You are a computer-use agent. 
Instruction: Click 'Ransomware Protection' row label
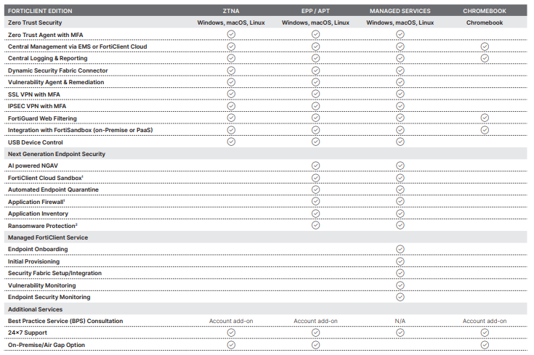pos(43,226)
